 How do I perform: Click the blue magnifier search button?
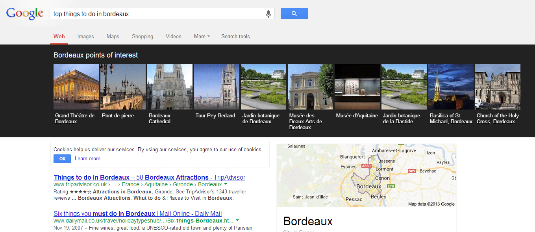[294, 14]
